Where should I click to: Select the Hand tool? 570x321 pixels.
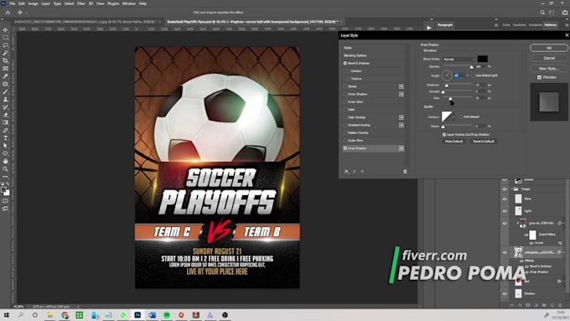pyautogui.click(x=6, y=161)
